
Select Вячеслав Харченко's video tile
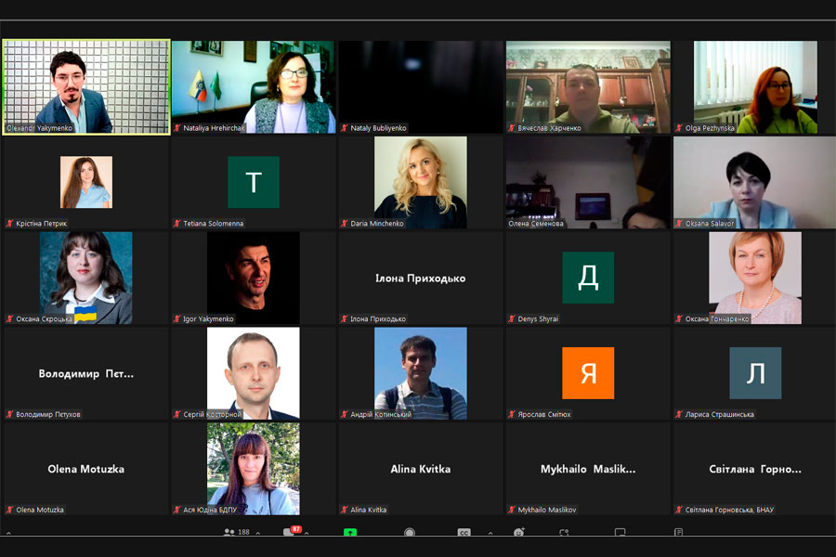[x=588, y=87]
